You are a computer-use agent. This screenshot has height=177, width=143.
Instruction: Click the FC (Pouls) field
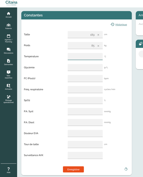click(x=85, y=78)
